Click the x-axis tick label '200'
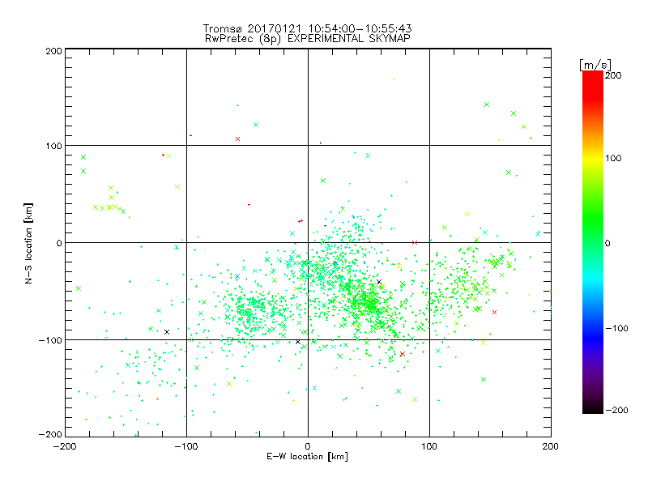 point(551,446)
